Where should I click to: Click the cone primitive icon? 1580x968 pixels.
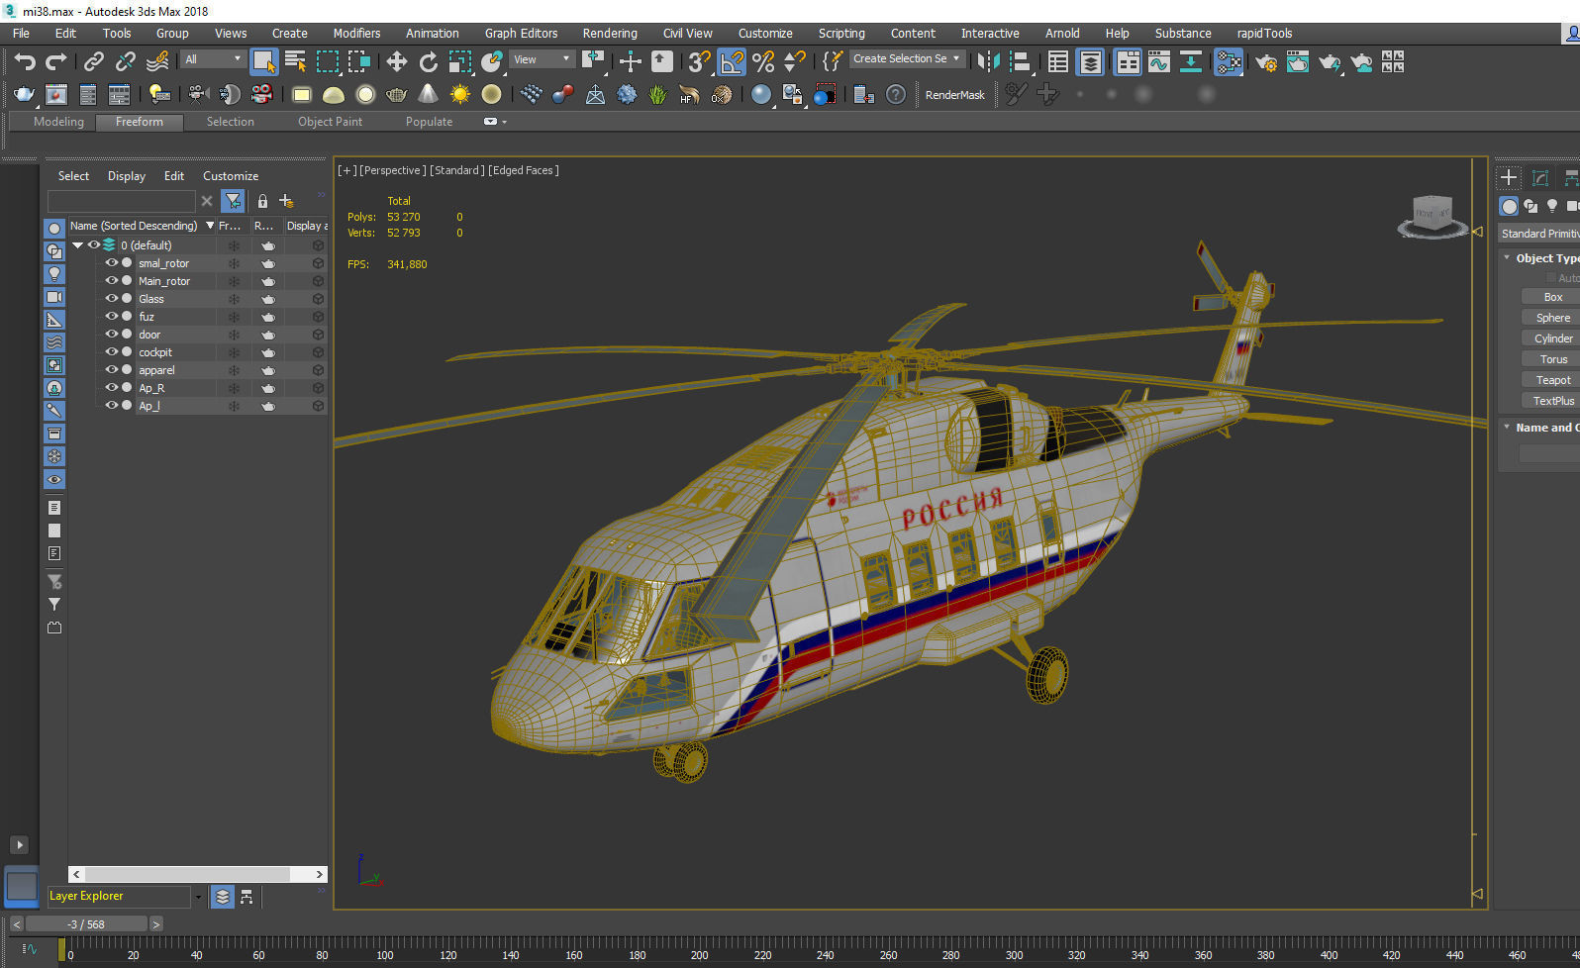pyautogui.click(x=428, y=94)
